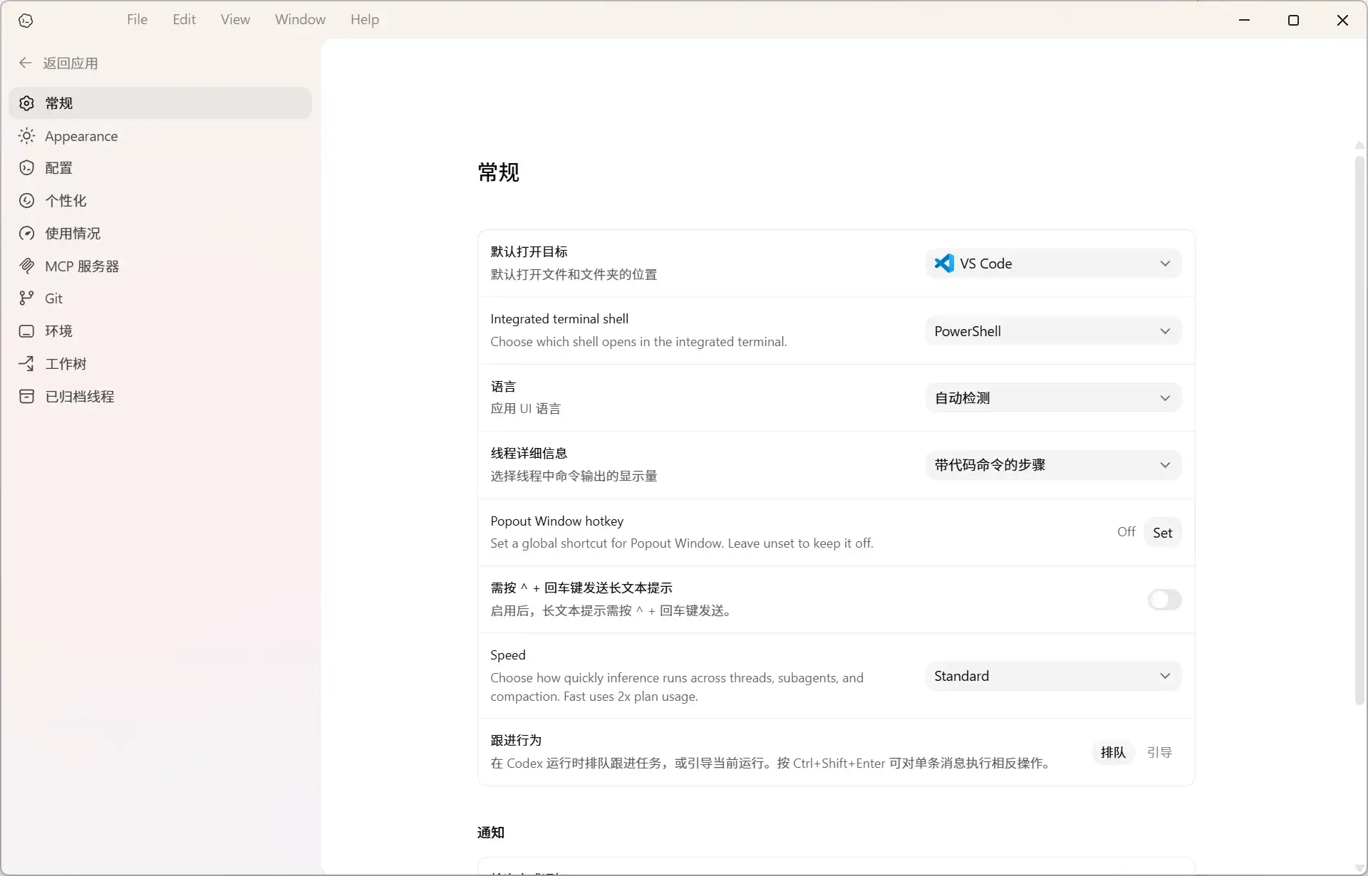This screenshot has width=1368, height=876.
Task: Open the 环境 sidebar icon
Action: [26, 331]
